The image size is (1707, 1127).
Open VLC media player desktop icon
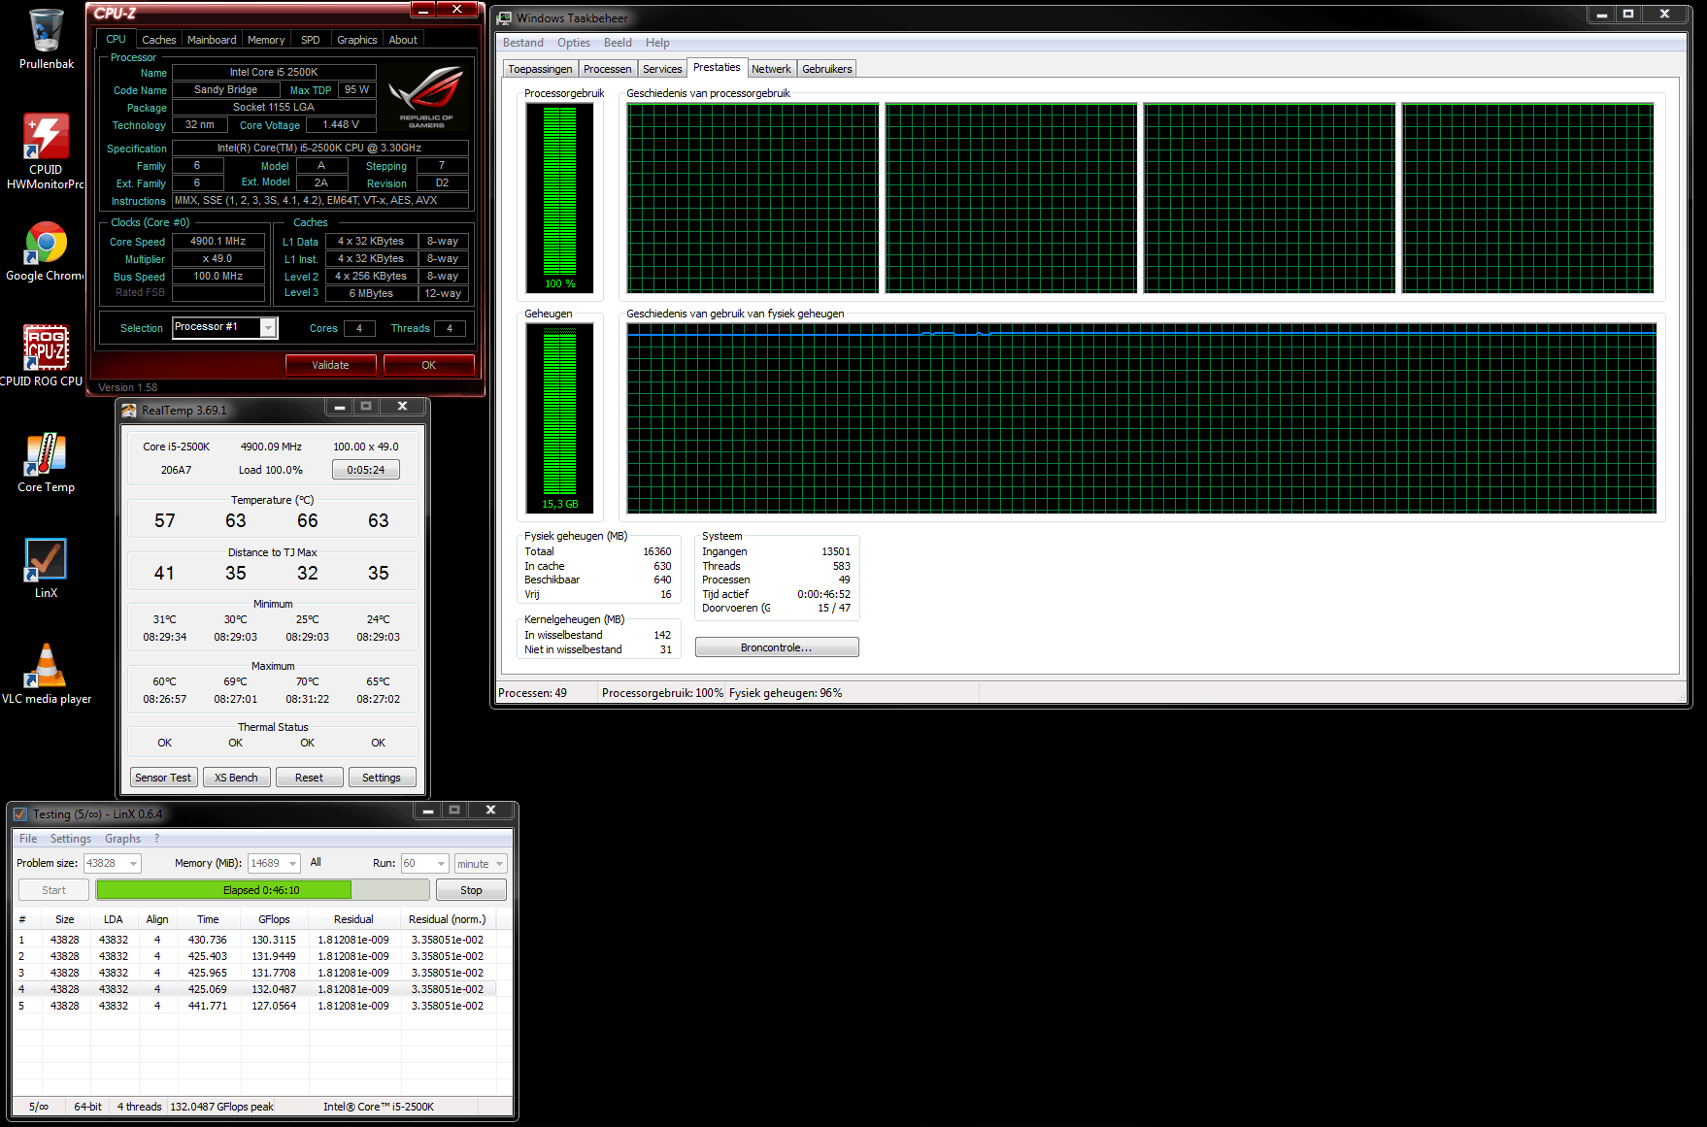coord(46,674)
